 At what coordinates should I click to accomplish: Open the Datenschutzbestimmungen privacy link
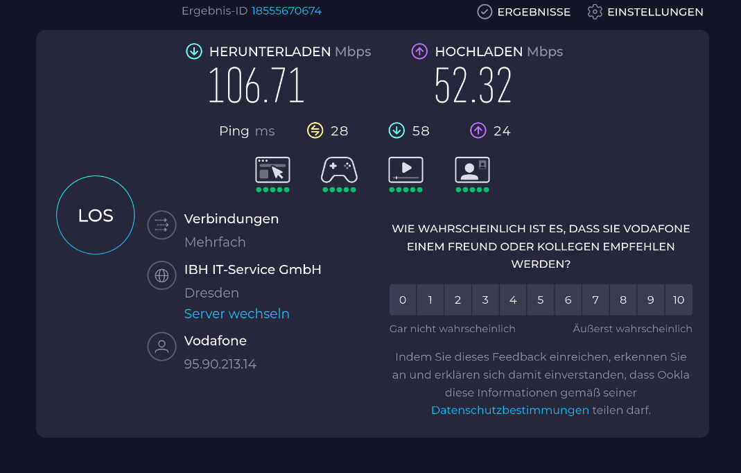click(x=509, y=410)
